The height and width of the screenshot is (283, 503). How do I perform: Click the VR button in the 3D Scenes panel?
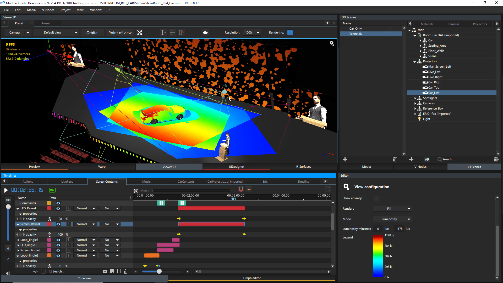427,159
